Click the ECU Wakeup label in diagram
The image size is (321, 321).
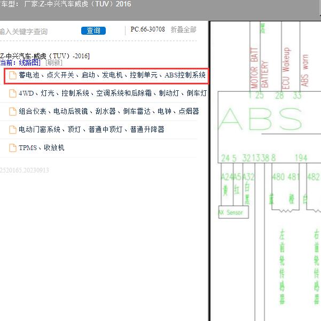tap(286, 68)
